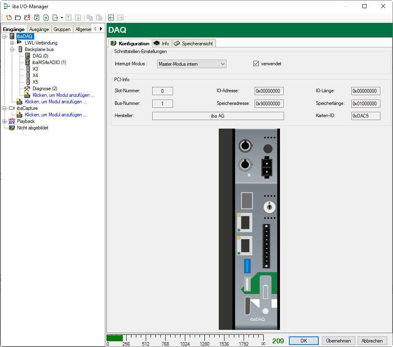Switch to the Ausgänge tab
The width and height of the screenshot is (393, 347).
point(39,29)
